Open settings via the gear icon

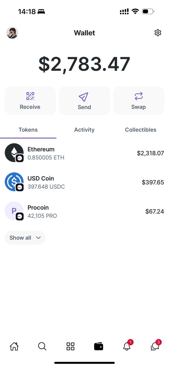158,33
